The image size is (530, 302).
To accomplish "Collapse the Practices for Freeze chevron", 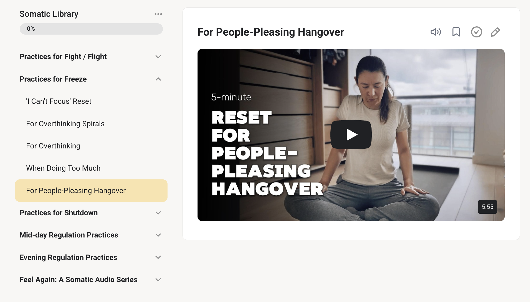I will coord(158,79).
